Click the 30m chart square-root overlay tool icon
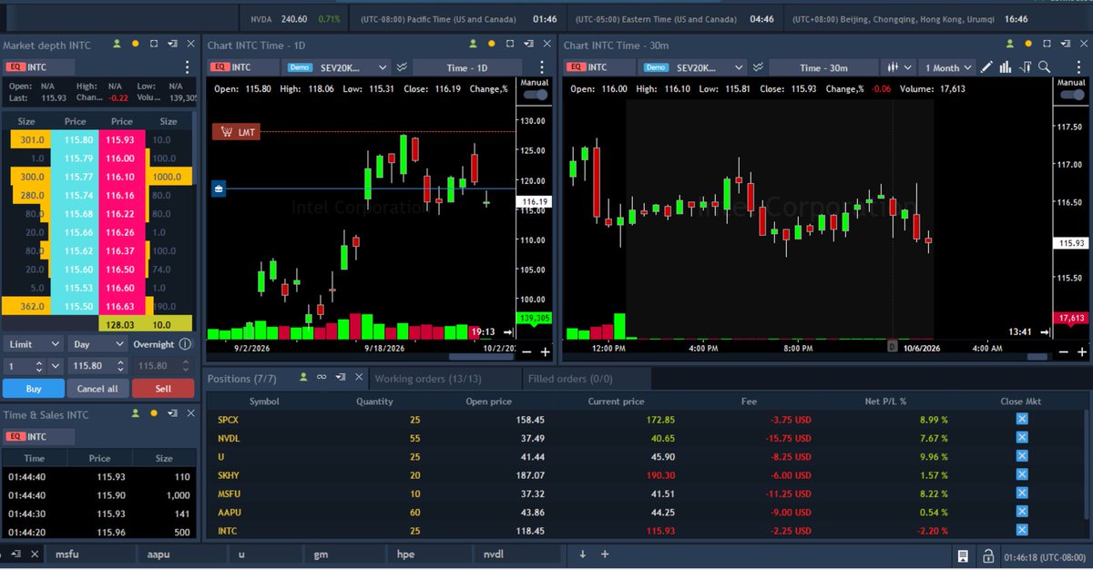The image size is (1093, 570). coord(1026,66)
